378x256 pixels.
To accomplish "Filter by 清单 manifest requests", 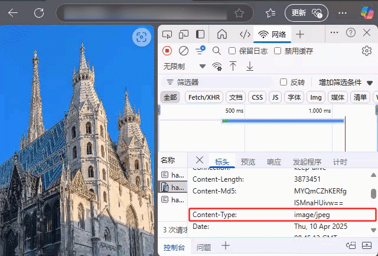I will coord(360,97).
